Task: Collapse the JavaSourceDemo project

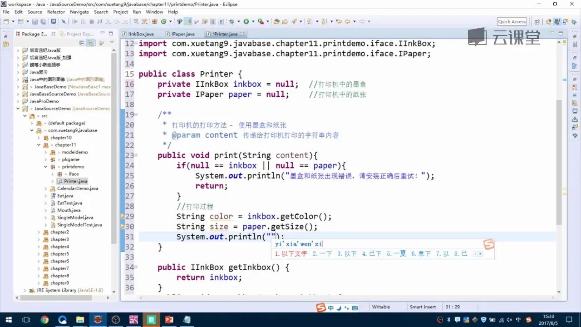Action: (18, 109)
